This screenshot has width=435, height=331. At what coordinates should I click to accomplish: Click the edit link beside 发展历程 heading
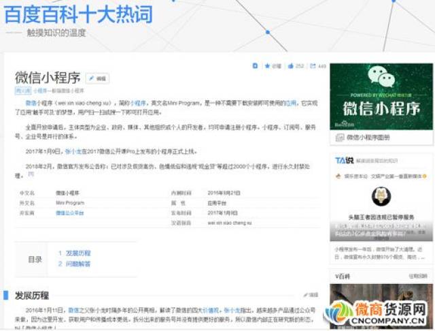coord(311,295)
